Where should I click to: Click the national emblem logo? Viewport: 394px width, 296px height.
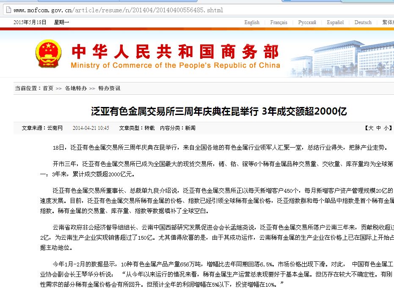[x=48, y=53]
